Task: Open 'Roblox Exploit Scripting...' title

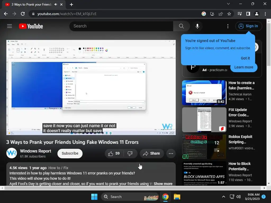Action: click(240, 139)
